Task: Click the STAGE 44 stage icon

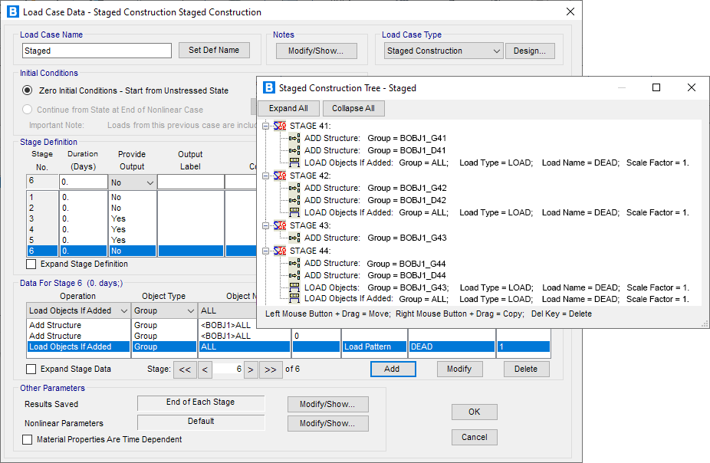Action: (280, 251)
